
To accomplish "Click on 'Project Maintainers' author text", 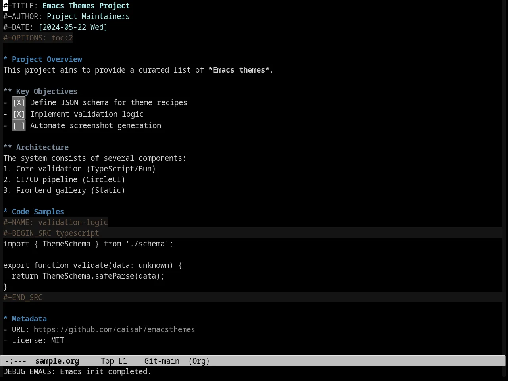I will coord(88,17).
